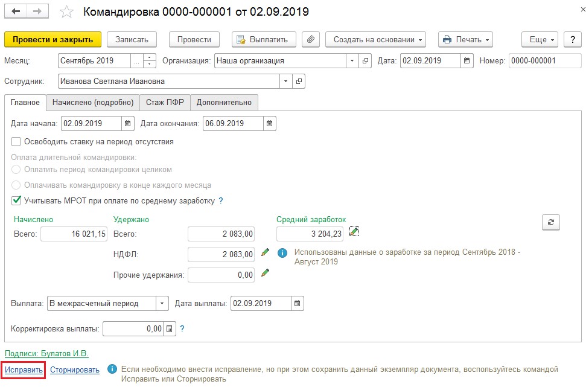Viewport: 586px width, 387px height.
Task: Open calendar picker for Дата окончания
Action: [x=269, y=123]
